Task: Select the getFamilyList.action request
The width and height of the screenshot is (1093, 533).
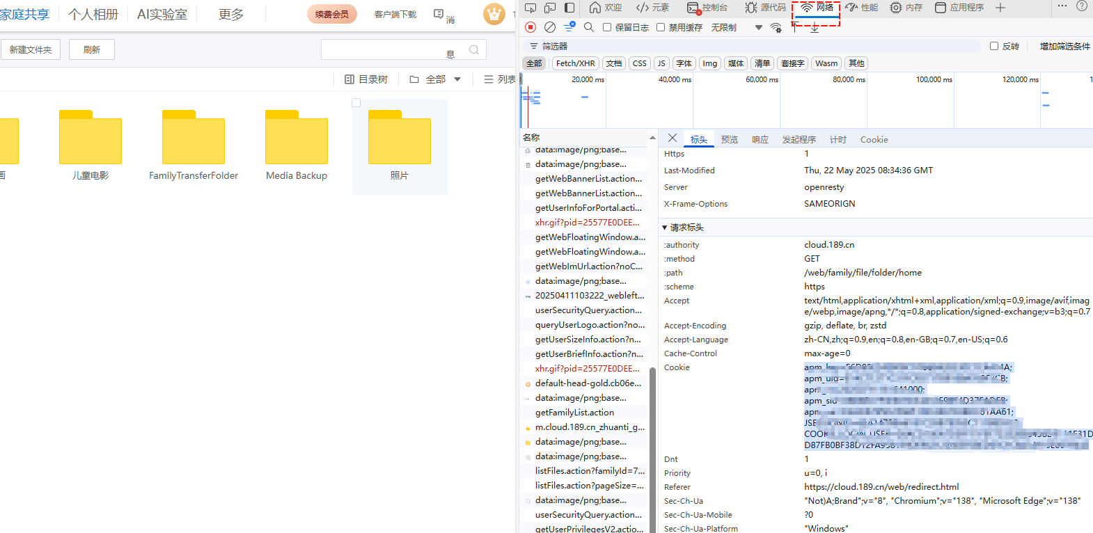Action: pyautogui.click(x=574, y=413)
